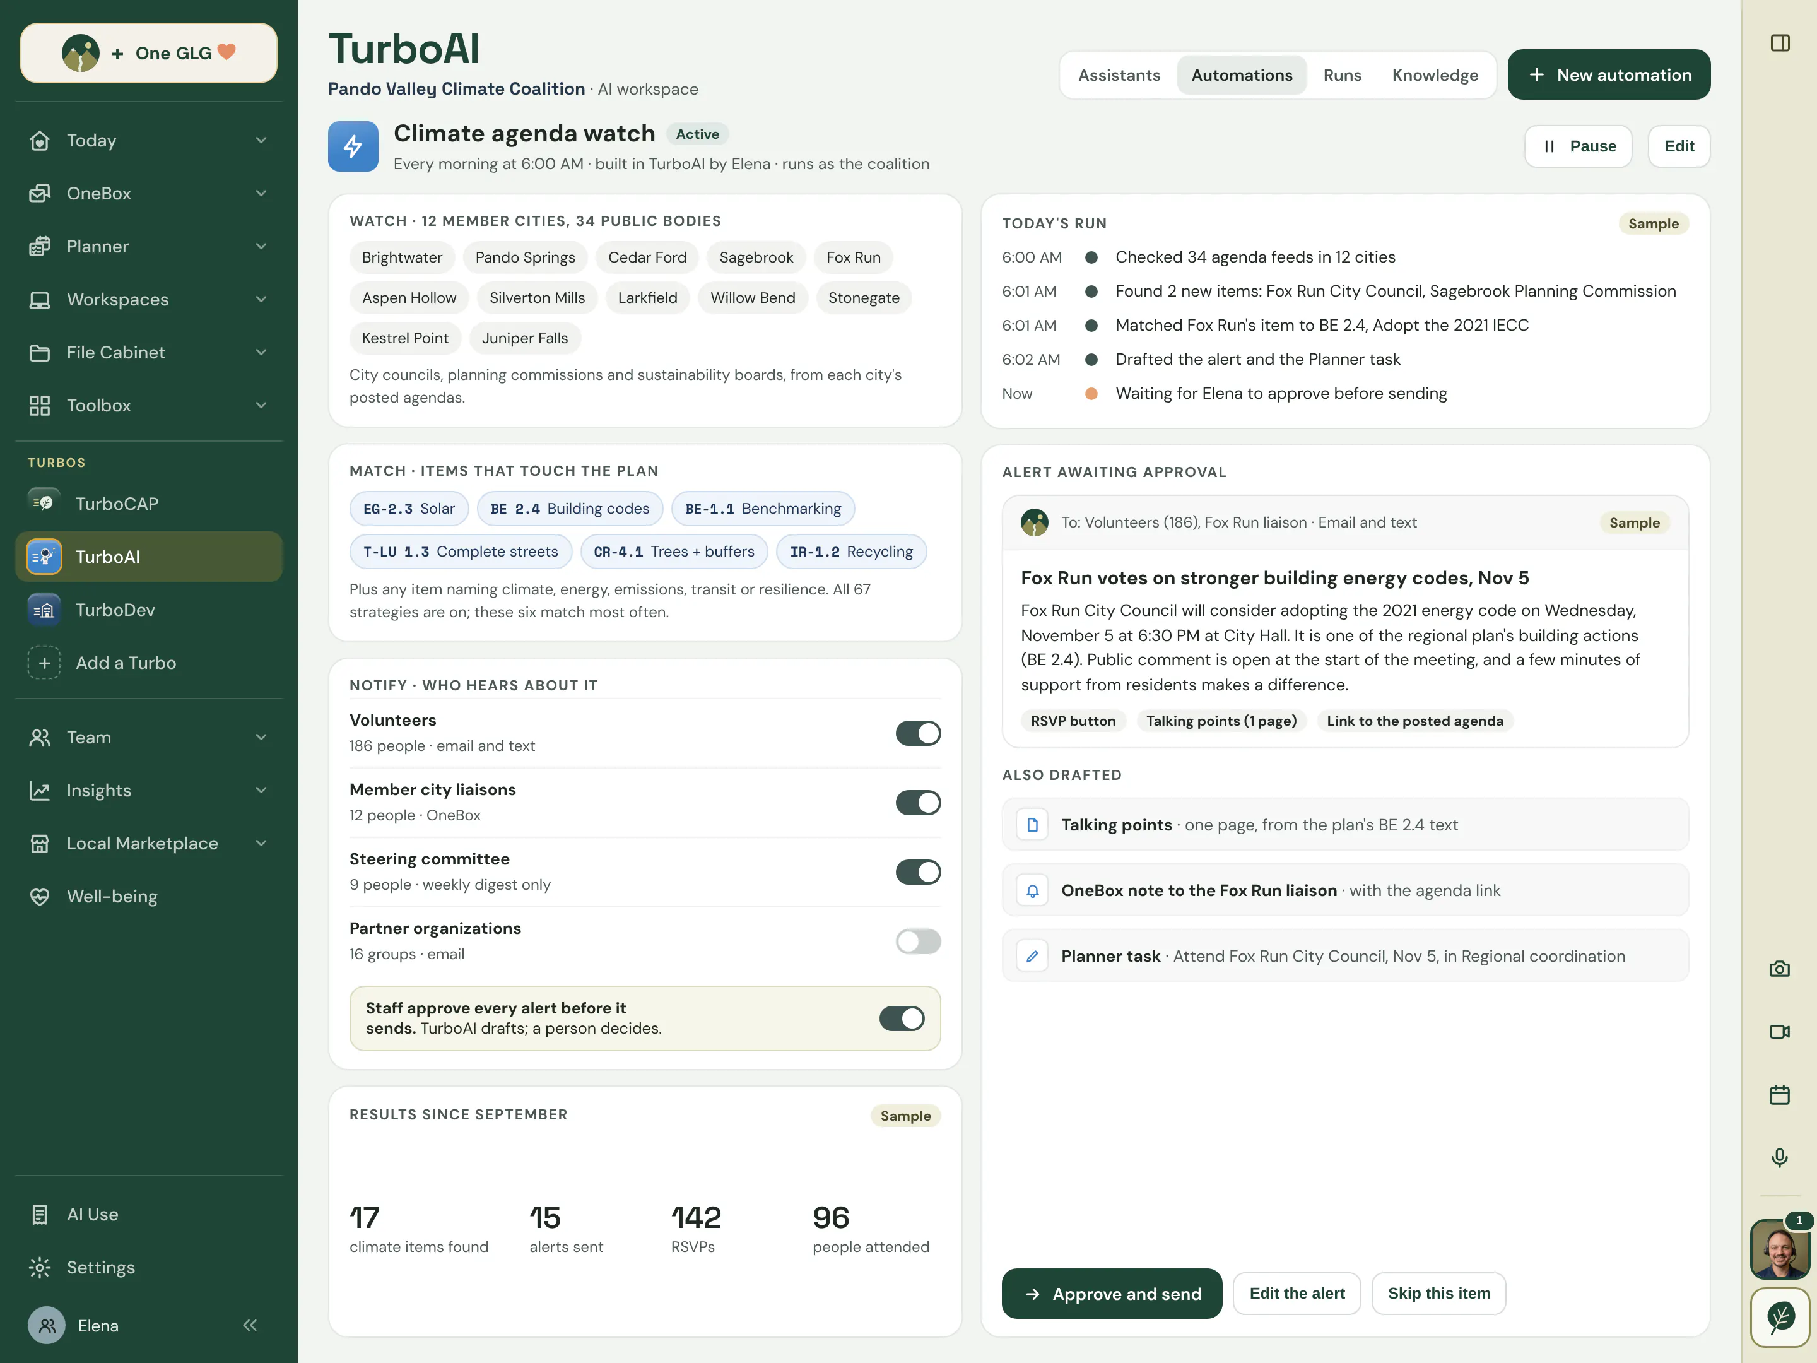Open TurboCAP from Turbos list
Screen dimensions: 1817x1363
pyautogui.click(x=149, y=504)
